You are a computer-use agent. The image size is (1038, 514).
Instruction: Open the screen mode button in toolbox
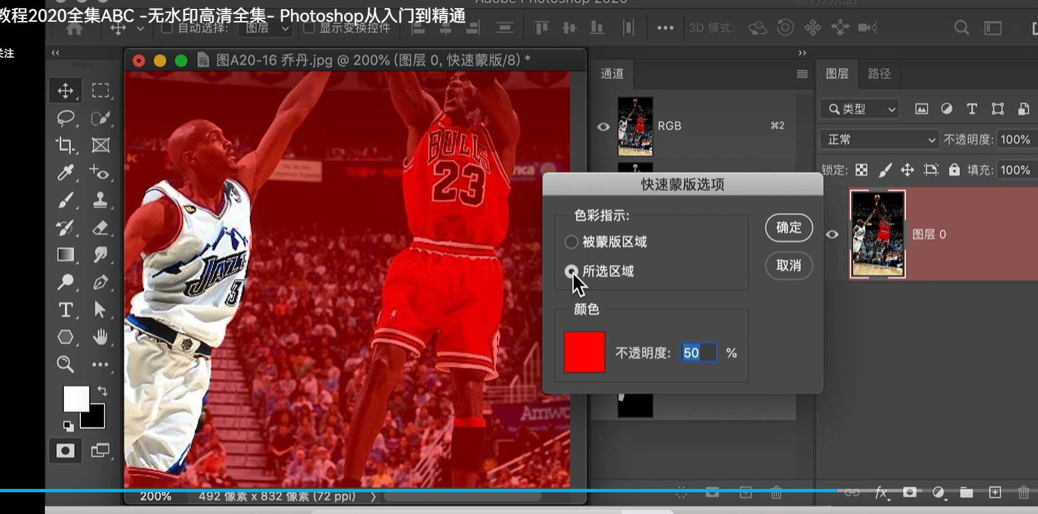[x=101, y=449]
